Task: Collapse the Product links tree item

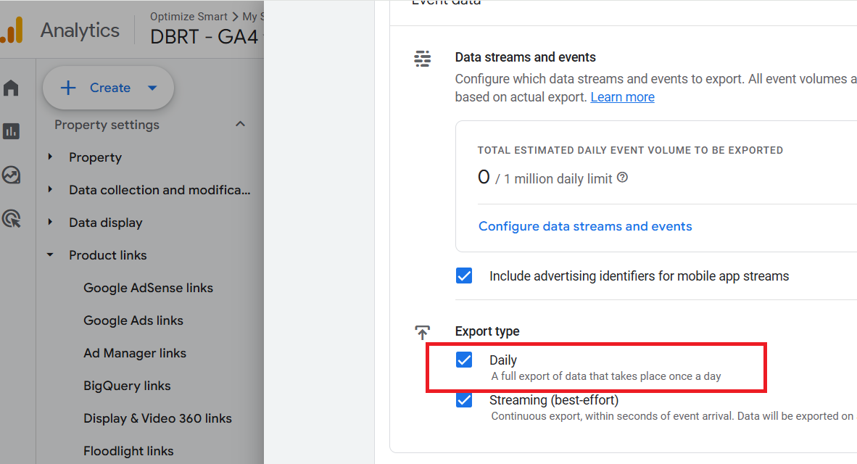Action: click(50, 255)
